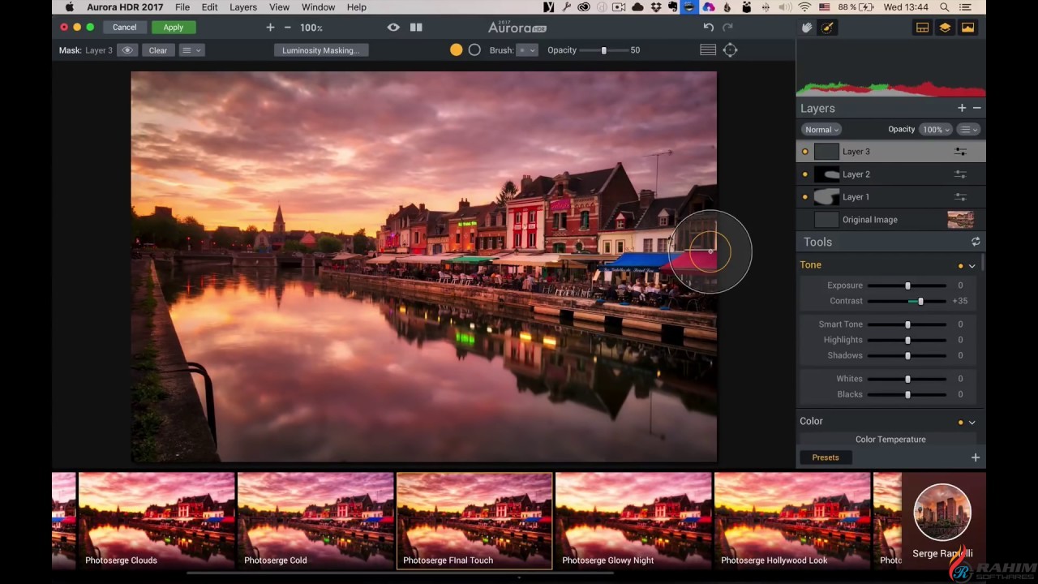Viewport: 1038px width, 584px height.
Task: Toggle the layers panel icon
Action: coord(945,28)
